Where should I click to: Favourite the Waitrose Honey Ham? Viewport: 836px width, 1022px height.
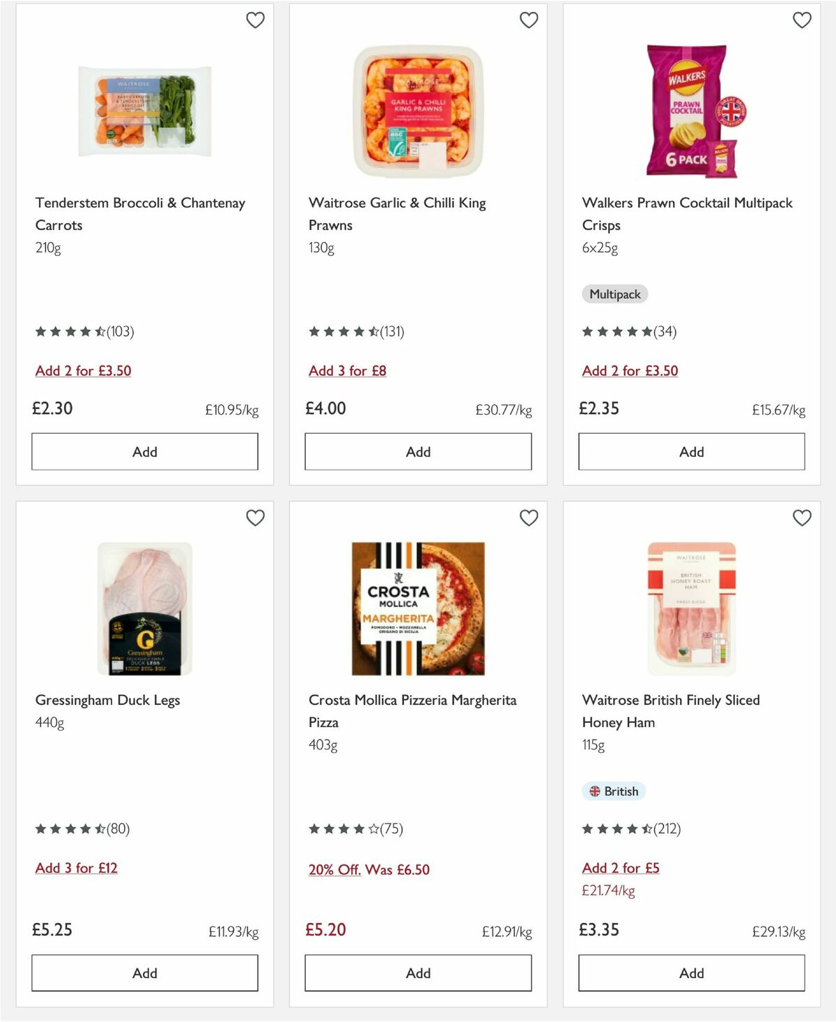tap(802, 518)
